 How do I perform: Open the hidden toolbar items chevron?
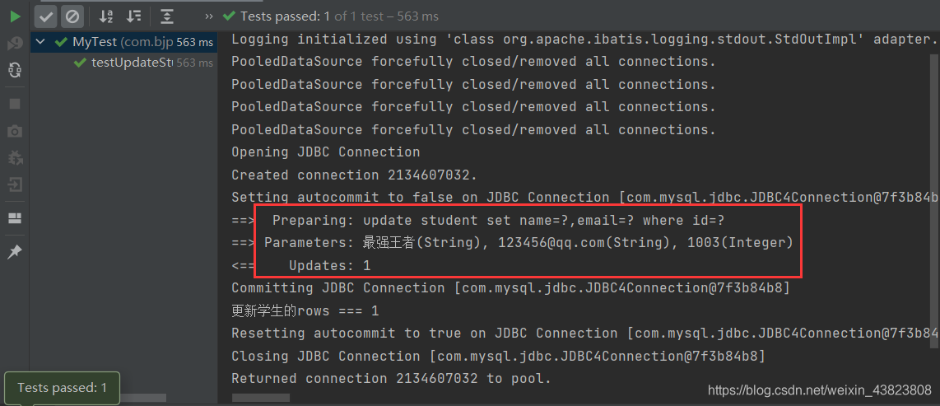208,16
